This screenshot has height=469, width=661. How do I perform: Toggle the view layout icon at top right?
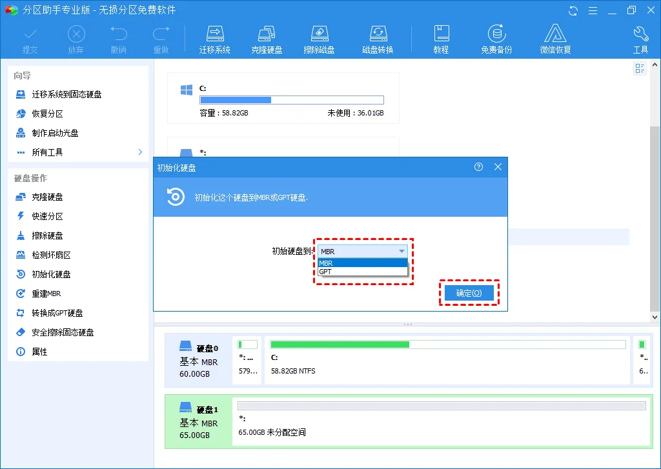(640, 68)
